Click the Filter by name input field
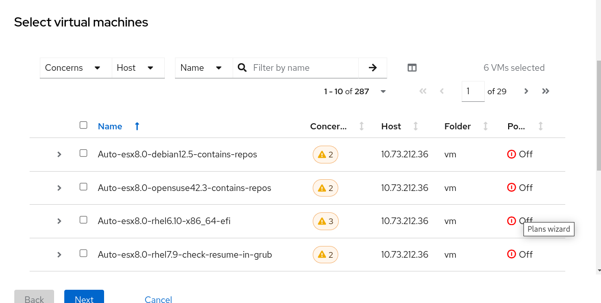This screenshot has height=303, width=601. [304, 68]
